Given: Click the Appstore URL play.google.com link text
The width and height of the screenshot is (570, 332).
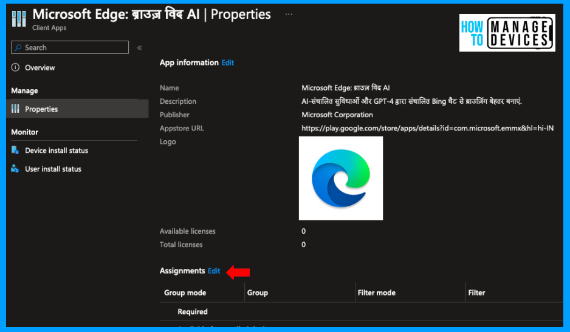Looking at the screenshot, I should [428, 128].
